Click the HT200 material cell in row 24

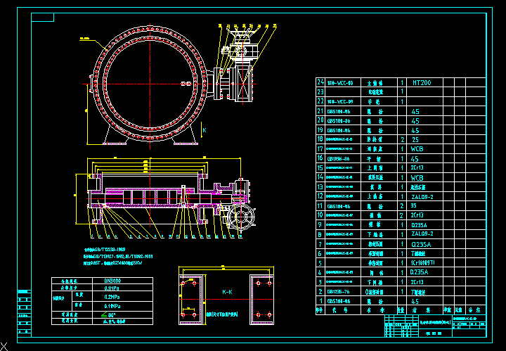pos(422,82)
